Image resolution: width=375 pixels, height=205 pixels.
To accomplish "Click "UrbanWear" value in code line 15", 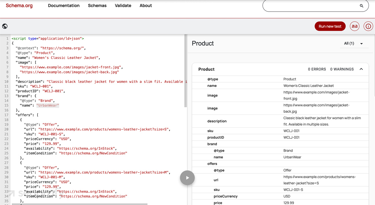I will [47, 105].
